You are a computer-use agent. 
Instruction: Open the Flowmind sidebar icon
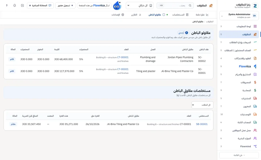tap(255, 146)
